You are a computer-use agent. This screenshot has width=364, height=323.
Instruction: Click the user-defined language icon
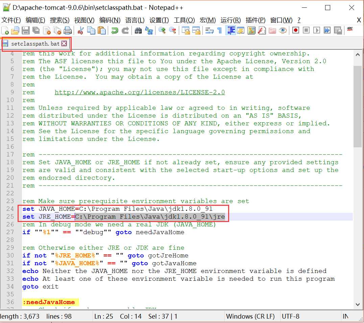coord(241,30)
